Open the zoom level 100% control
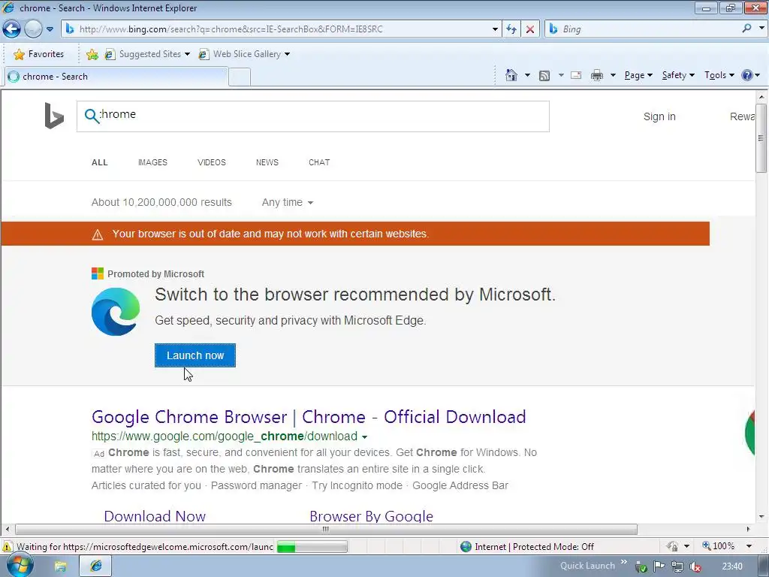The image size is (769, 577). [719, 546]
